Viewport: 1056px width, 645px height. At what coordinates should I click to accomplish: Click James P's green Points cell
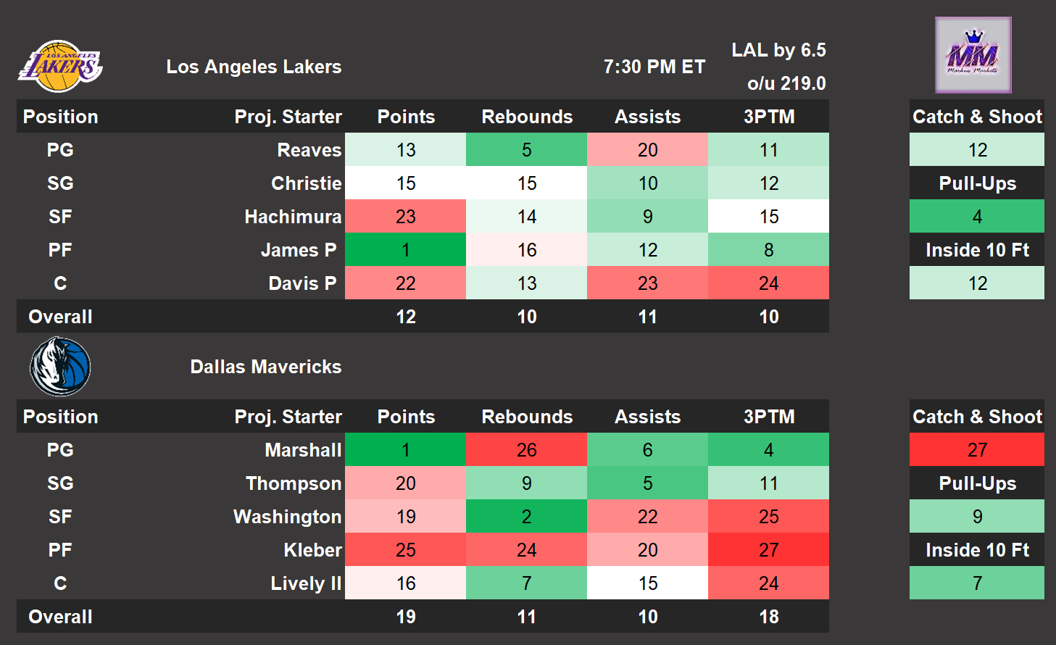coord(406,250)
